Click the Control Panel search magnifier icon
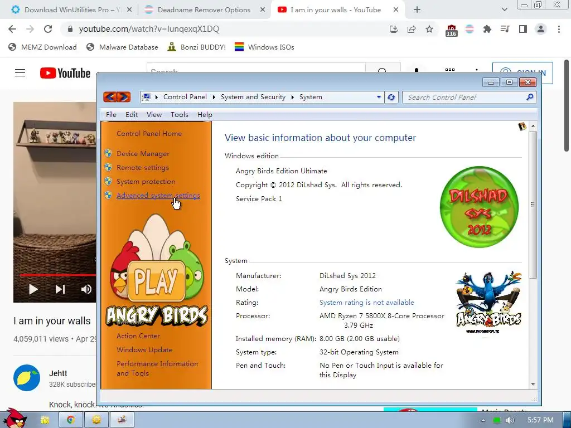 point(530,97)
